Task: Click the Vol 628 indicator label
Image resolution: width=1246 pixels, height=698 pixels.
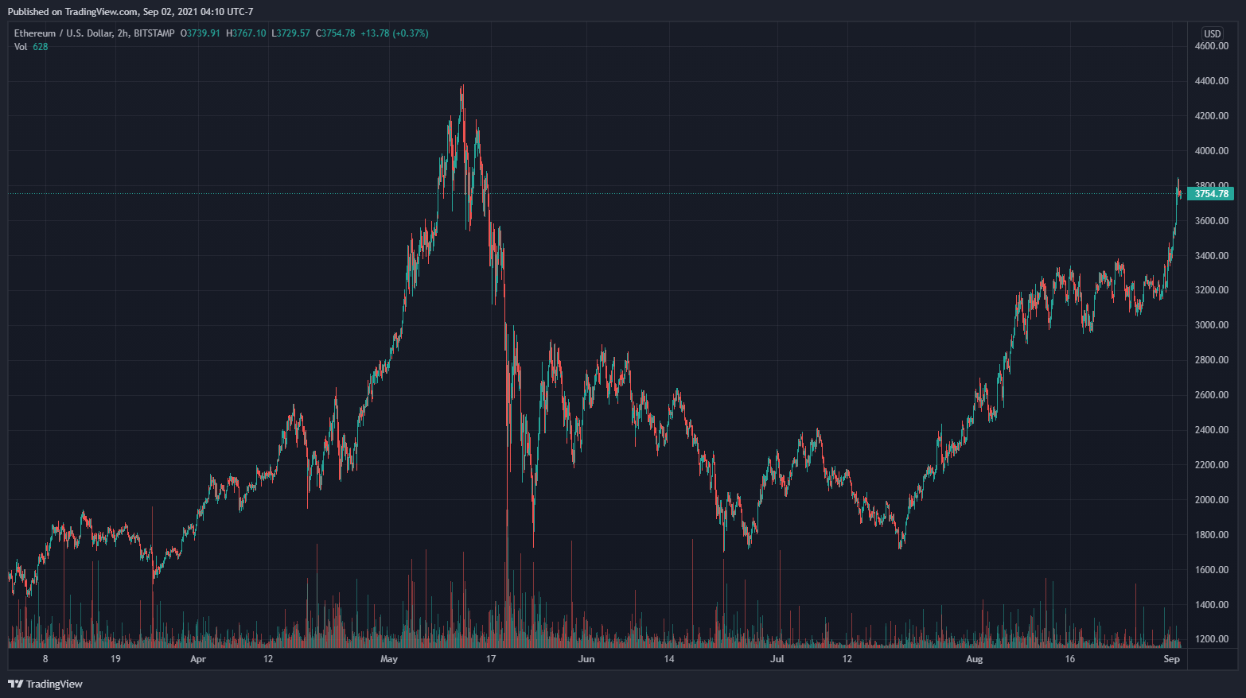Action: pyautogui.click(x=31, y=47)
